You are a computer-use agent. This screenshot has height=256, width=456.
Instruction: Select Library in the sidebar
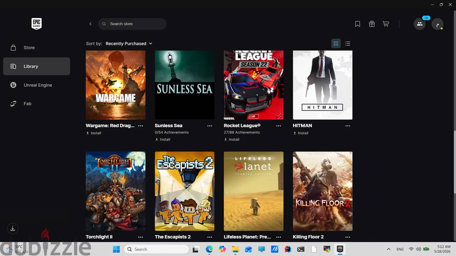[x=37, y=66]
